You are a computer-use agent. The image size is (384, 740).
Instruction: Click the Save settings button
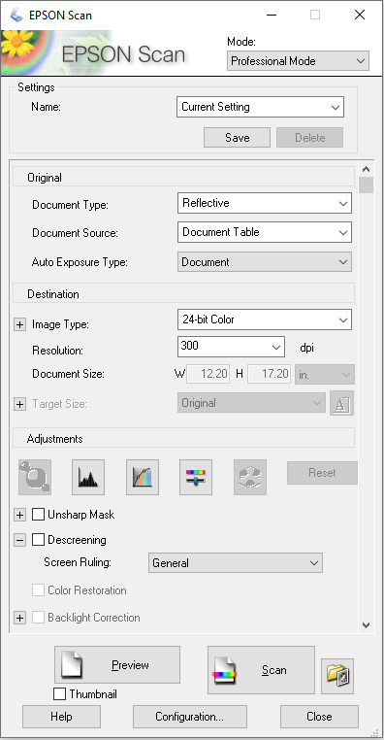237,137
